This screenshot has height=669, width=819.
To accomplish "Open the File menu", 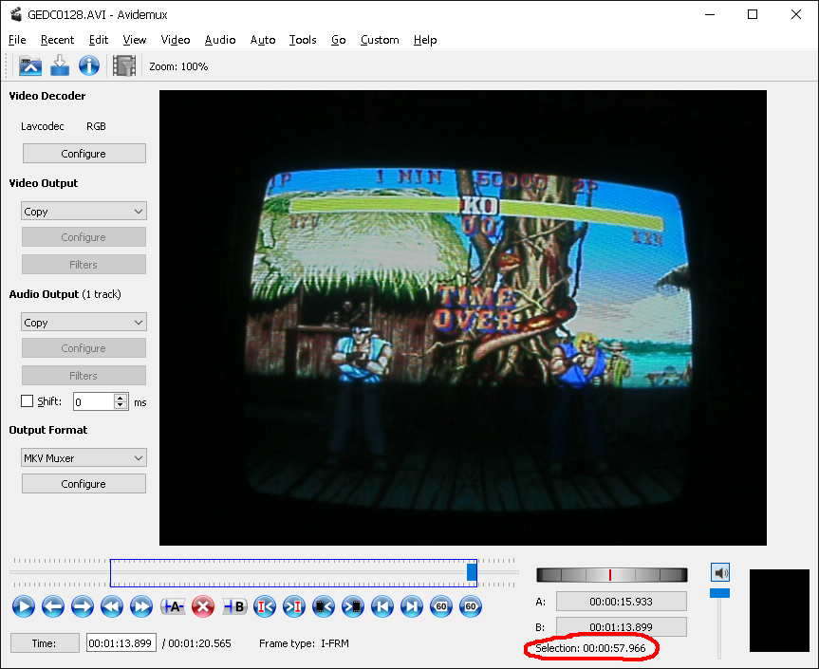I will coord(17,40).
